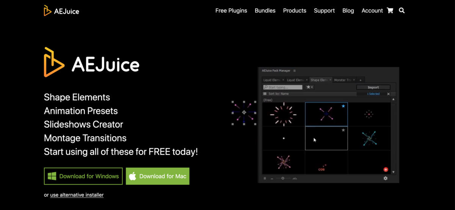
Task: Click the small mountain icon left of slider
Action: (272, 178)
